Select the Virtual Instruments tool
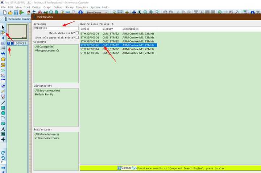Viewport: 261px width, 173px height. (3, 97)
